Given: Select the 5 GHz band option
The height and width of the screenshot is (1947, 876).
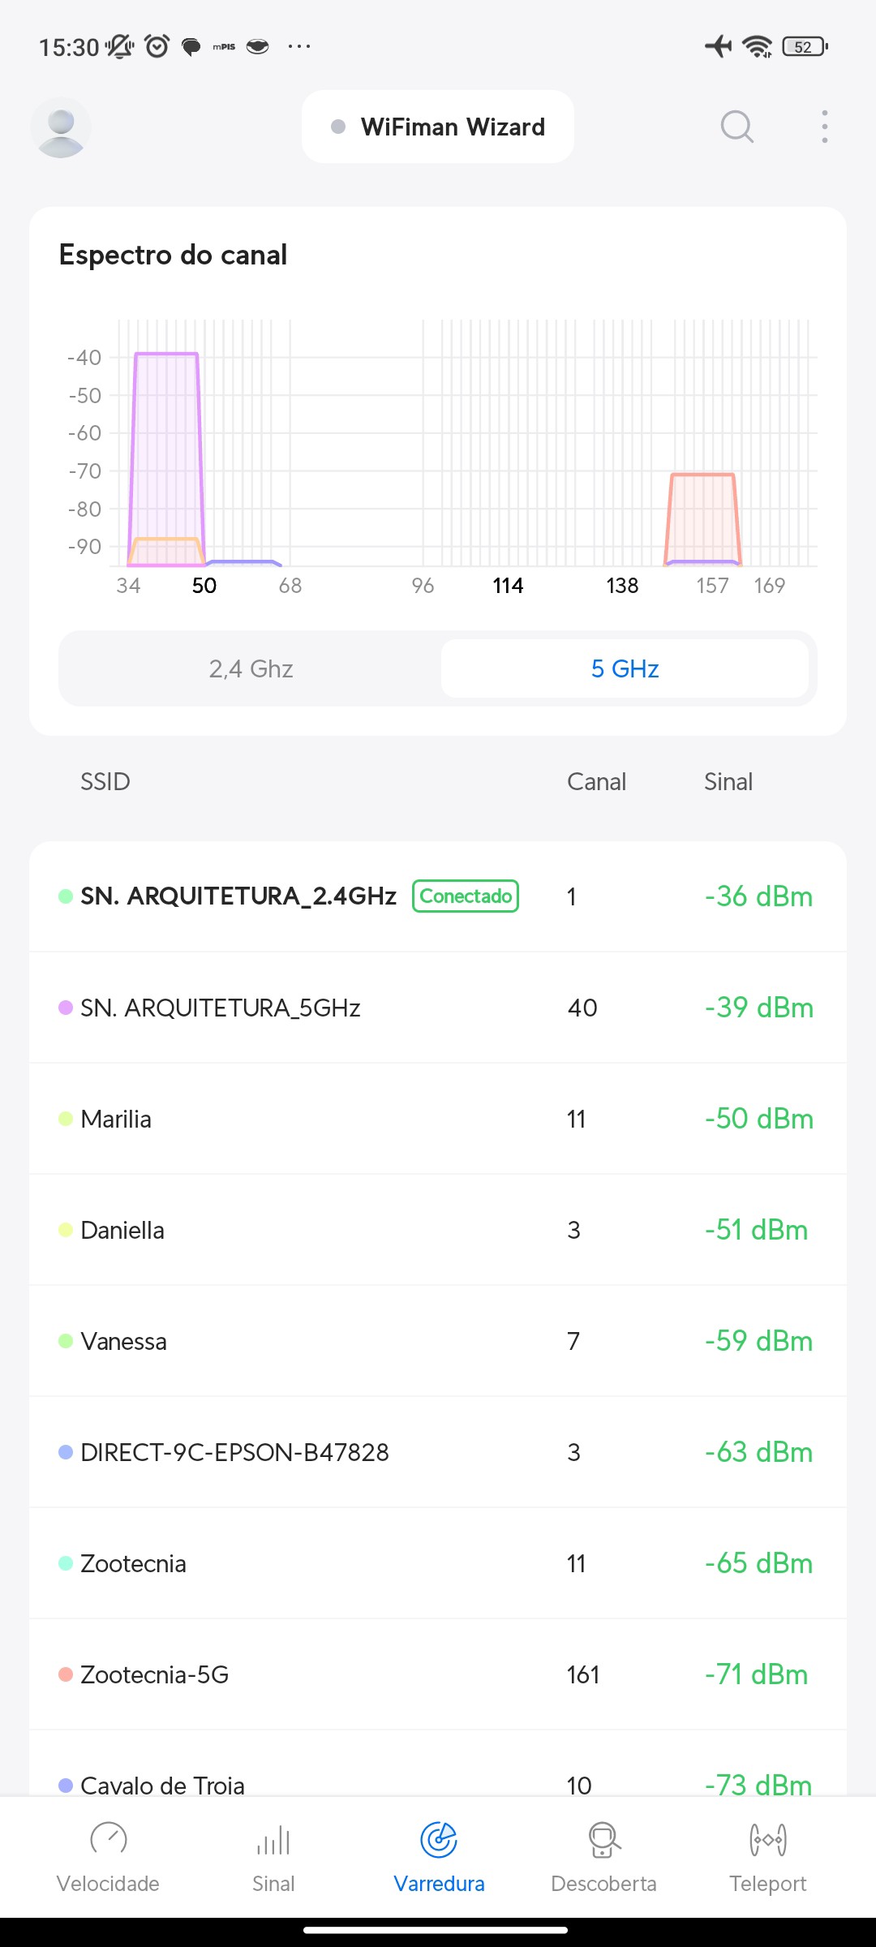Looking at the screenshot, I should (625, 668).
